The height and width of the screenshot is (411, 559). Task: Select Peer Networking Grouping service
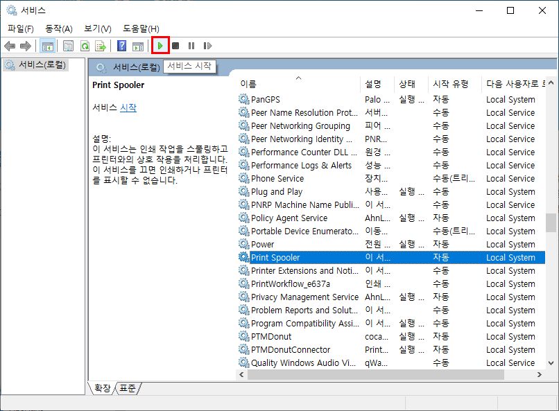tap(391, 125)
